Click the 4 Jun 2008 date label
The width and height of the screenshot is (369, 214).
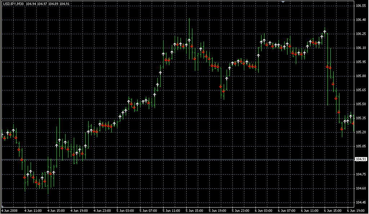click(x=10, y=210)
